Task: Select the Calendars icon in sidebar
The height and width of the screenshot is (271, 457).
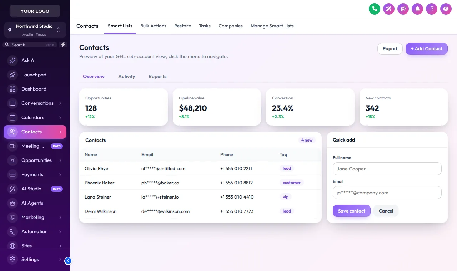Action: pyautogui.click(x=12, y=118)
